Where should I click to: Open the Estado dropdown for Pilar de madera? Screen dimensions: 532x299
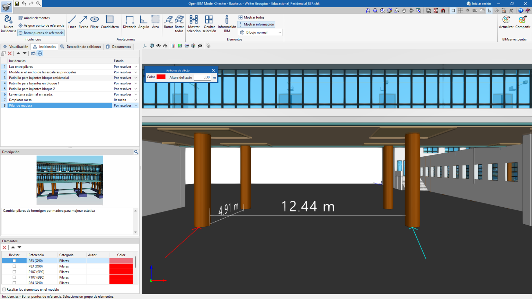135,105
